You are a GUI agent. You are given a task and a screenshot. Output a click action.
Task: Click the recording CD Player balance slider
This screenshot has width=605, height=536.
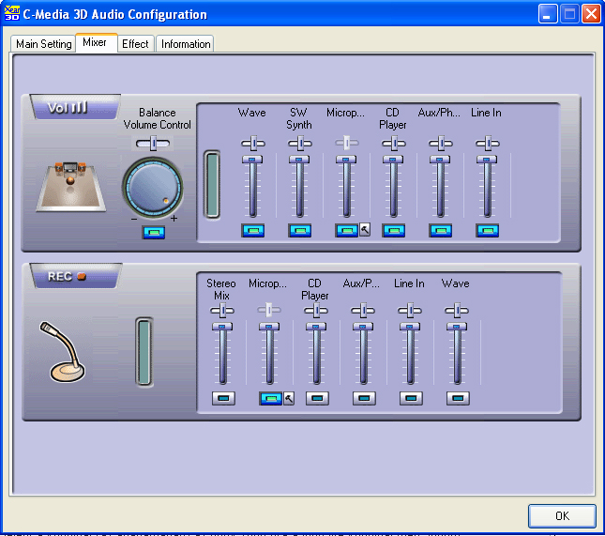[x=316, y=310]
